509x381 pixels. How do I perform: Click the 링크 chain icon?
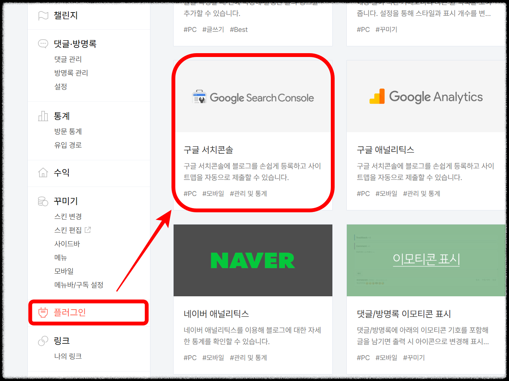pos(43,341)
